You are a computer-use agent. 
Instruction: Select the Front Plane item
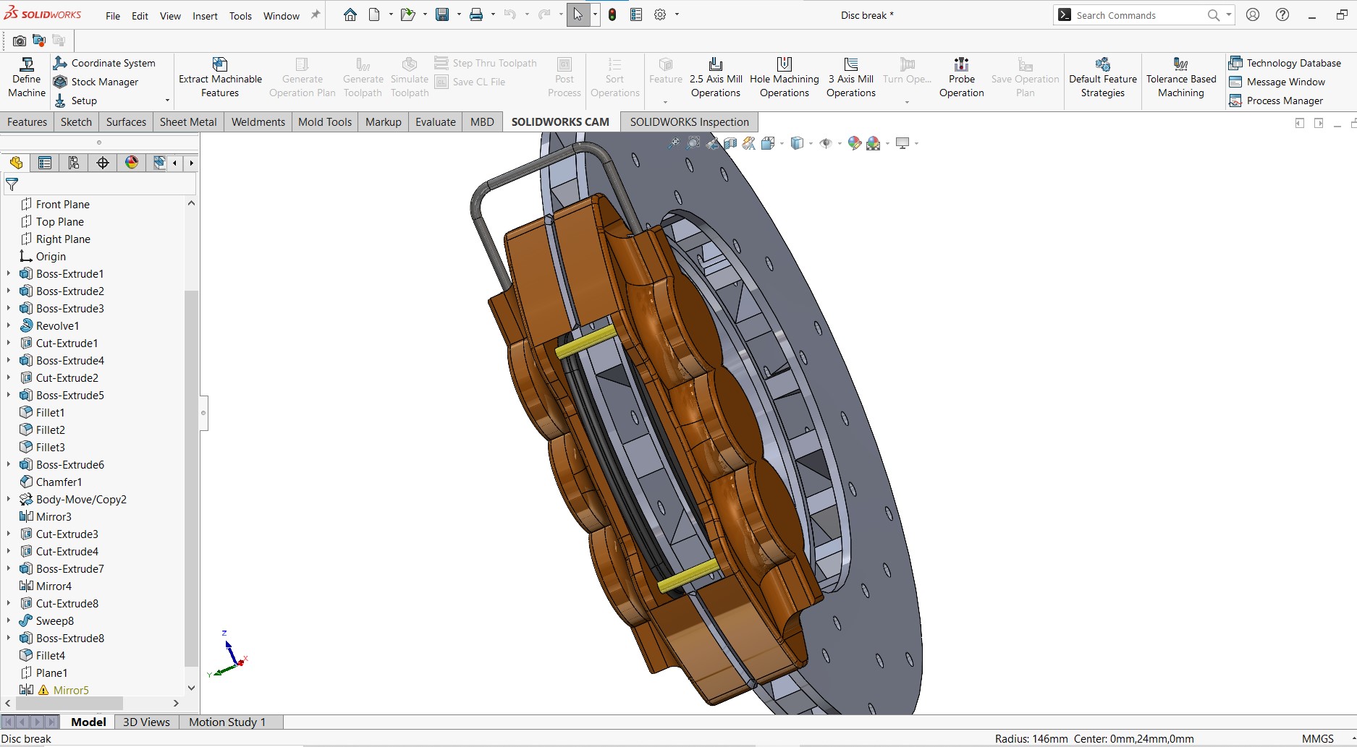[63, 204]
